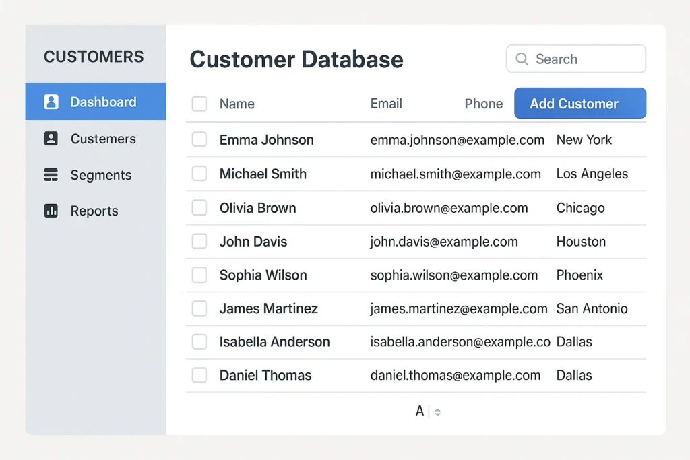Screen dimensions: 690x460
Task: Click the Reports chart icon
Action: pos(51,211)
